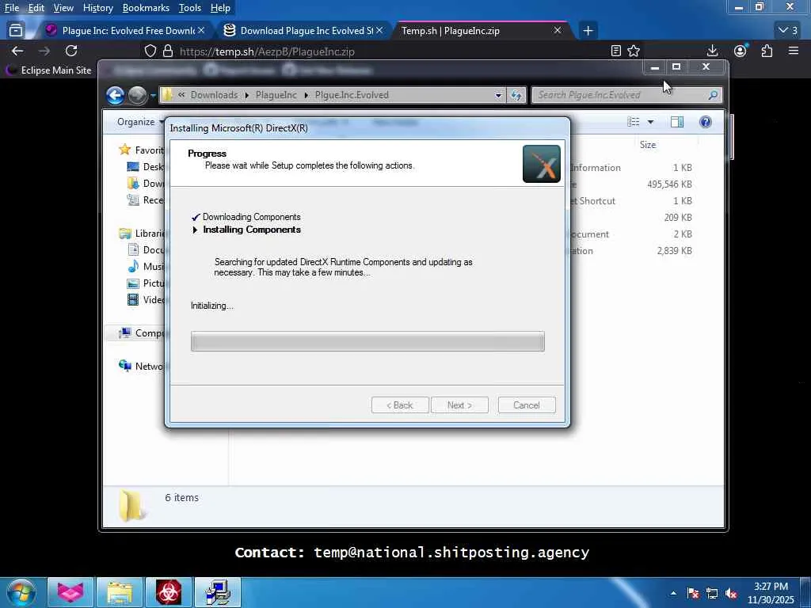This screenshot has width=811, height=608.
Task: Show hidden system tray icons
Action: [x=673, y=593]
